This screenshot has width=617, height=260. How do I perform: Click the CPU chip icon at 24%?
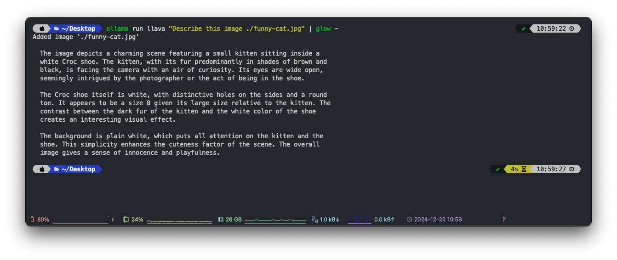126,220
